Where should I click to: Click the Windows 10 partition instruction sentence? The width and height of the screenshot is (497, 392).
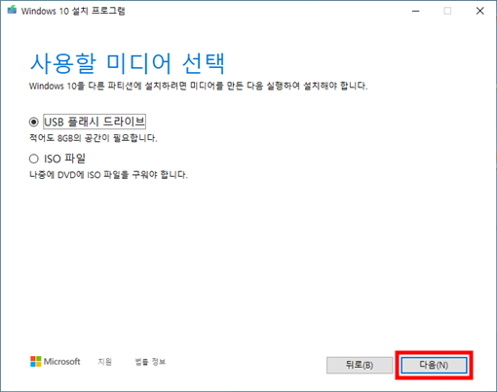pyautogui.click(x=199, y=86)
